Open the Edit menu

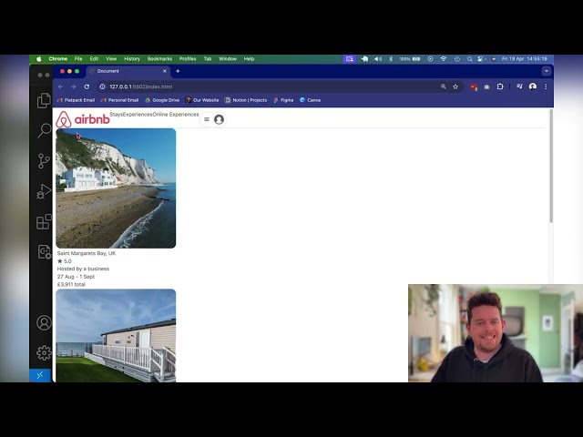[x=94, y=58]
